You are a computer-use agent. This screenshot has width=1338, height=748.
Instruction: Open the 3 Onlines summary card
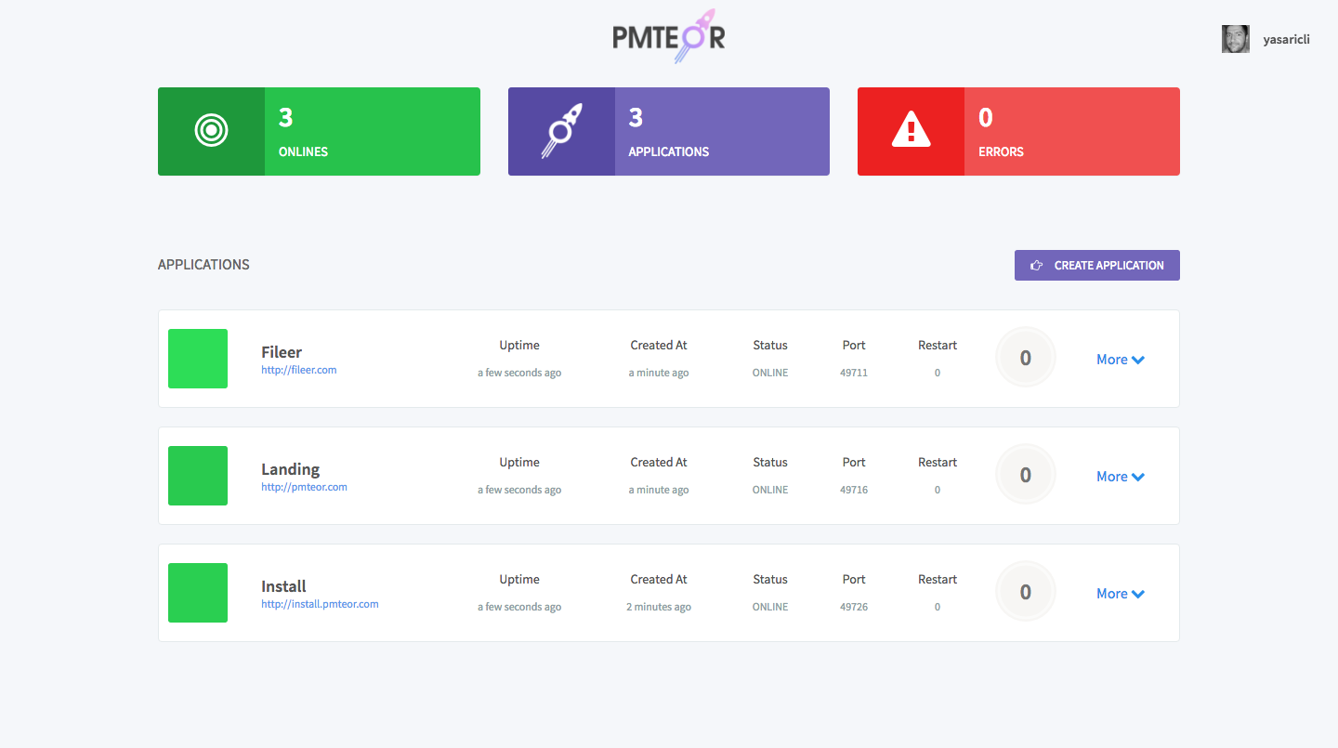(x=319, y=131)
